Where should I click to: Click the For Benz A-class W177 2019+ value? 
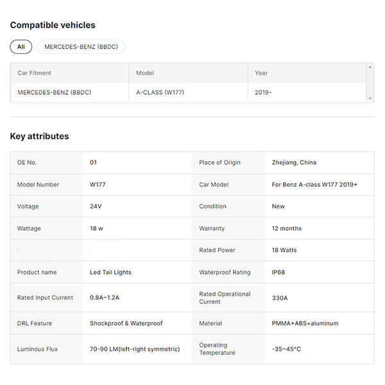click(x=314, y=185)
